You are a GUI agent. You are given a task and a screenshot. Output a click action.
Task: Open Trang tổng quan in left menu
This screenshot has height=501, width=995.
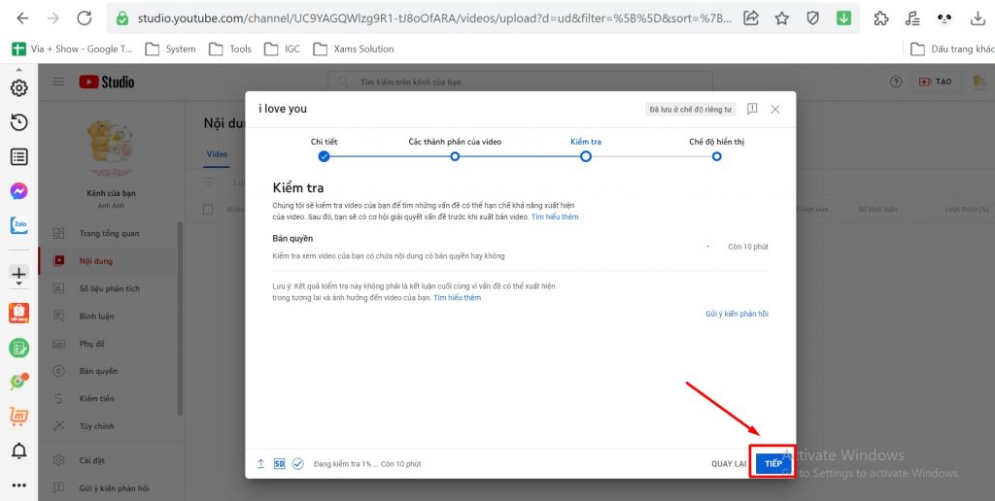click(109, 233)
